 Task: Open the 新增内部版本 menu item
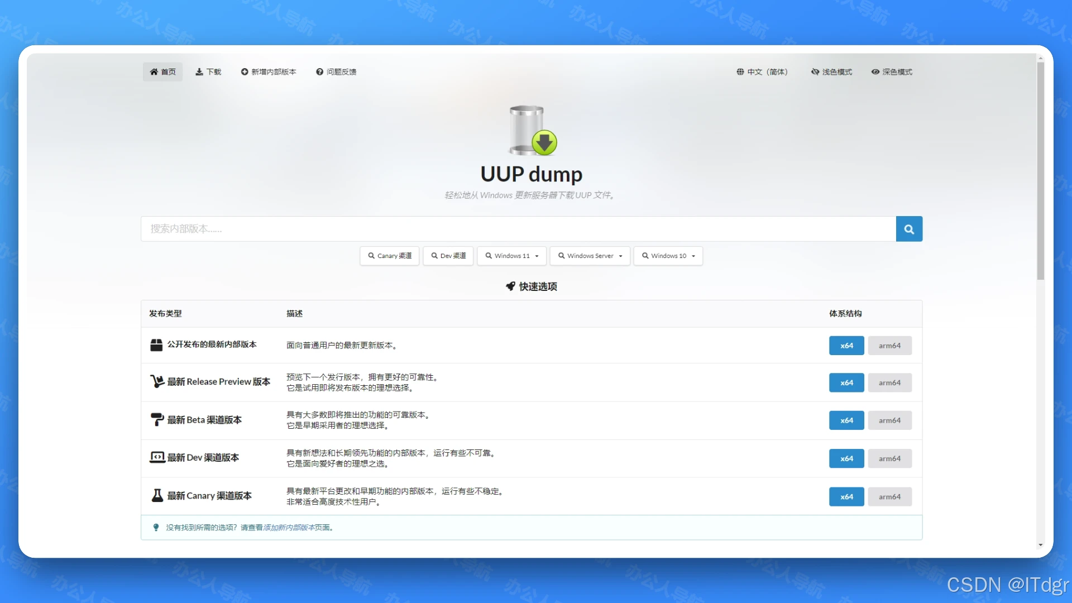click(269, 72)
